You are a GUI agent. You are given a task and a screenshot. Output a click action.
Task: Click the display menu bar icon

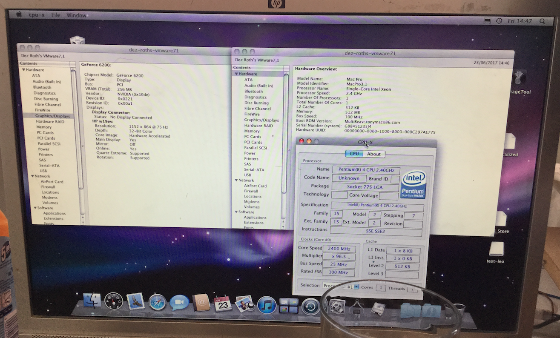point(488,21)
